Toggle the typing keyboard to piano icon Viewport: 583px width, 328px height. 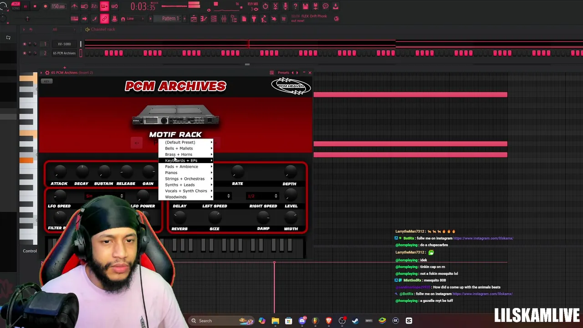74,19
